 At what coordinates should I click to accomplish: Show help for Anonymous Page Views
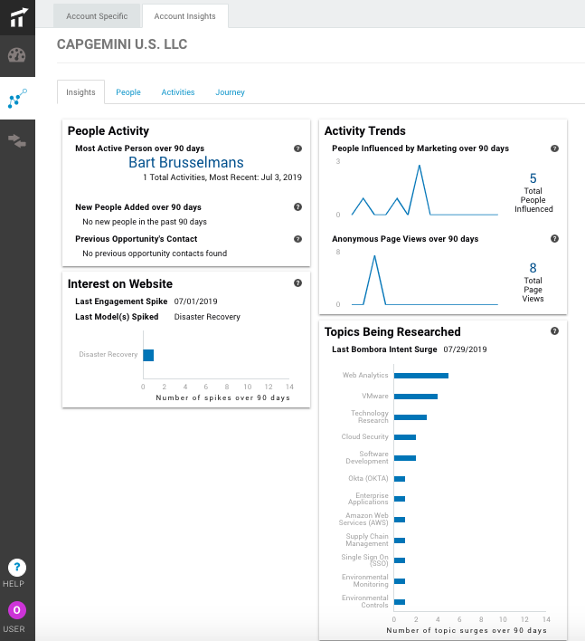[554, 239]
